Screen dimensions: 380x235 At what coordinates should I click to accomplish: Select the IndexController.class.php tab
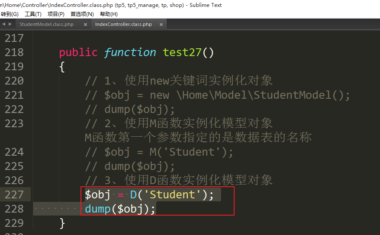(x=123, y=25)
